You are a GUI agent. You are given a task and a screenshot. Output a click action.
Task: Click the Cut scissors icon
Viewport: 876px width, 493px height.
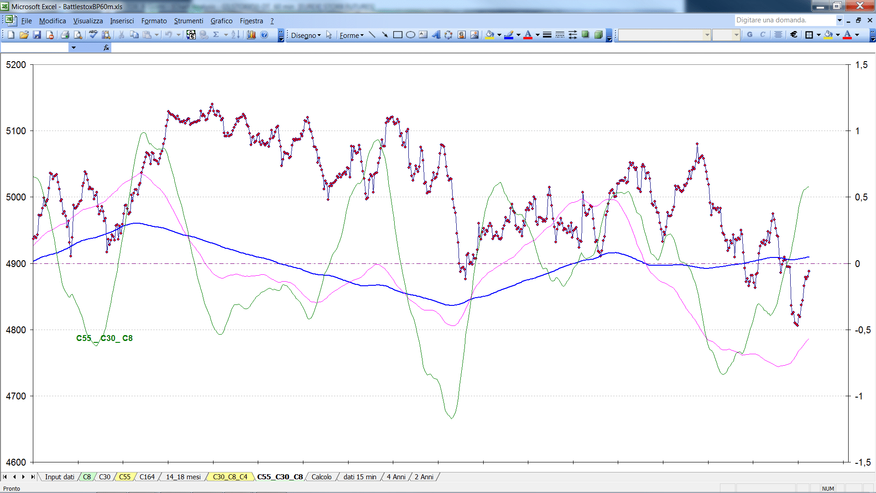tap(121, 35)
